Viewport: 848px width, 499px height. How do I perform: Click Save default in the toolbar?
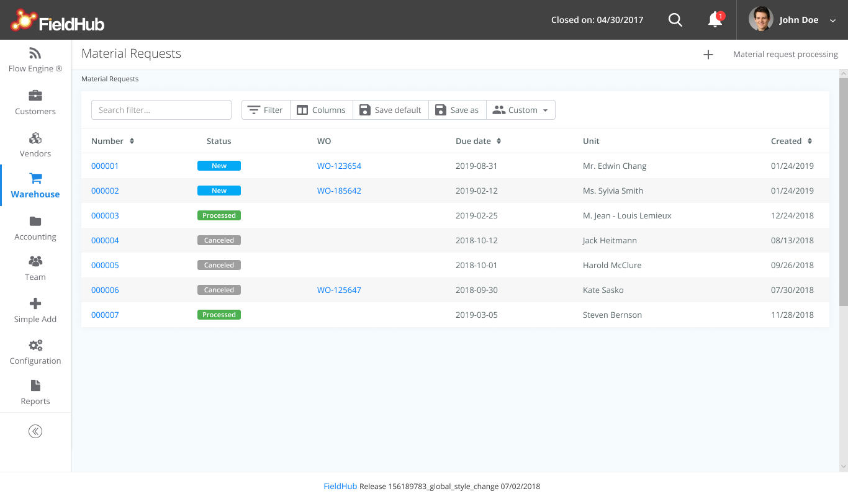pos(390,110)
